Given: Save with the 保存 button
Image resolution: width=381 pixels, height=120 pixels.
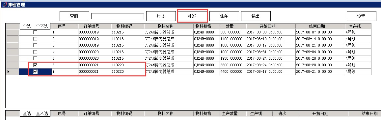Looking at the screenshot, I should click(224, 16).
